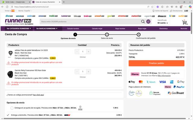
Task: Open a new browser tab
Action: click(64, 2)
